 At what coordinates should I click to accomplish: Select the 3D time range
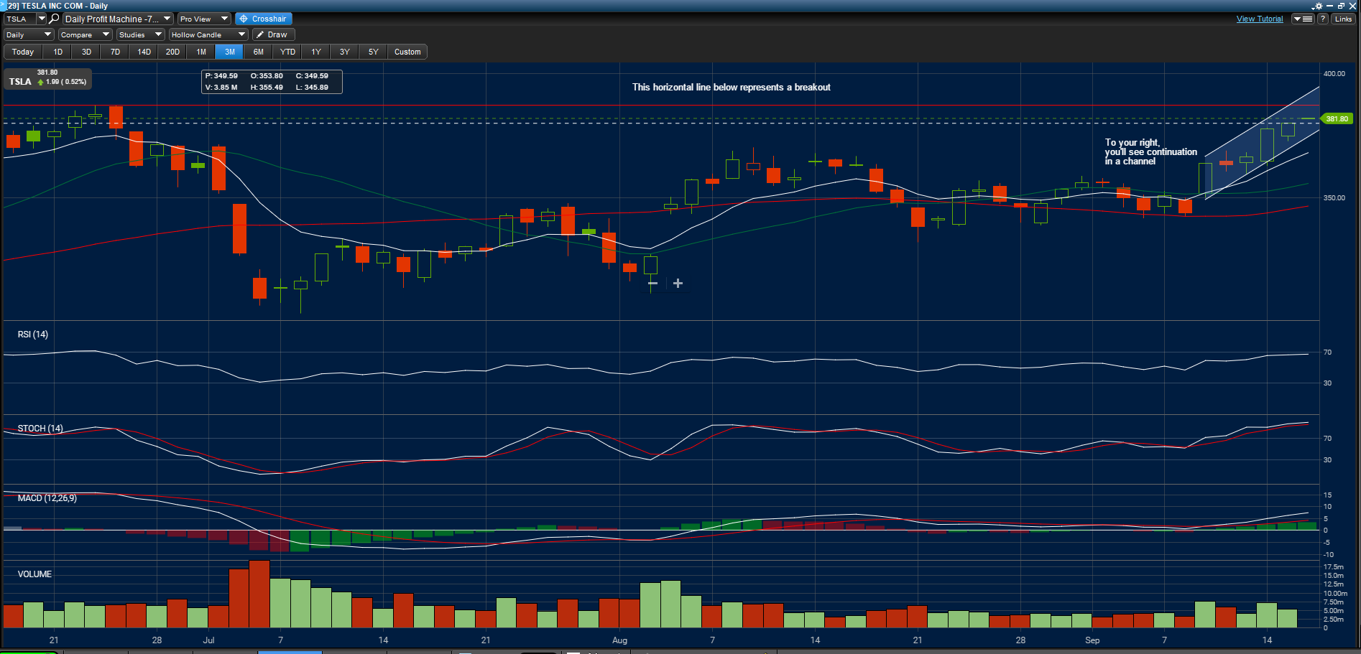click(86, 52)
